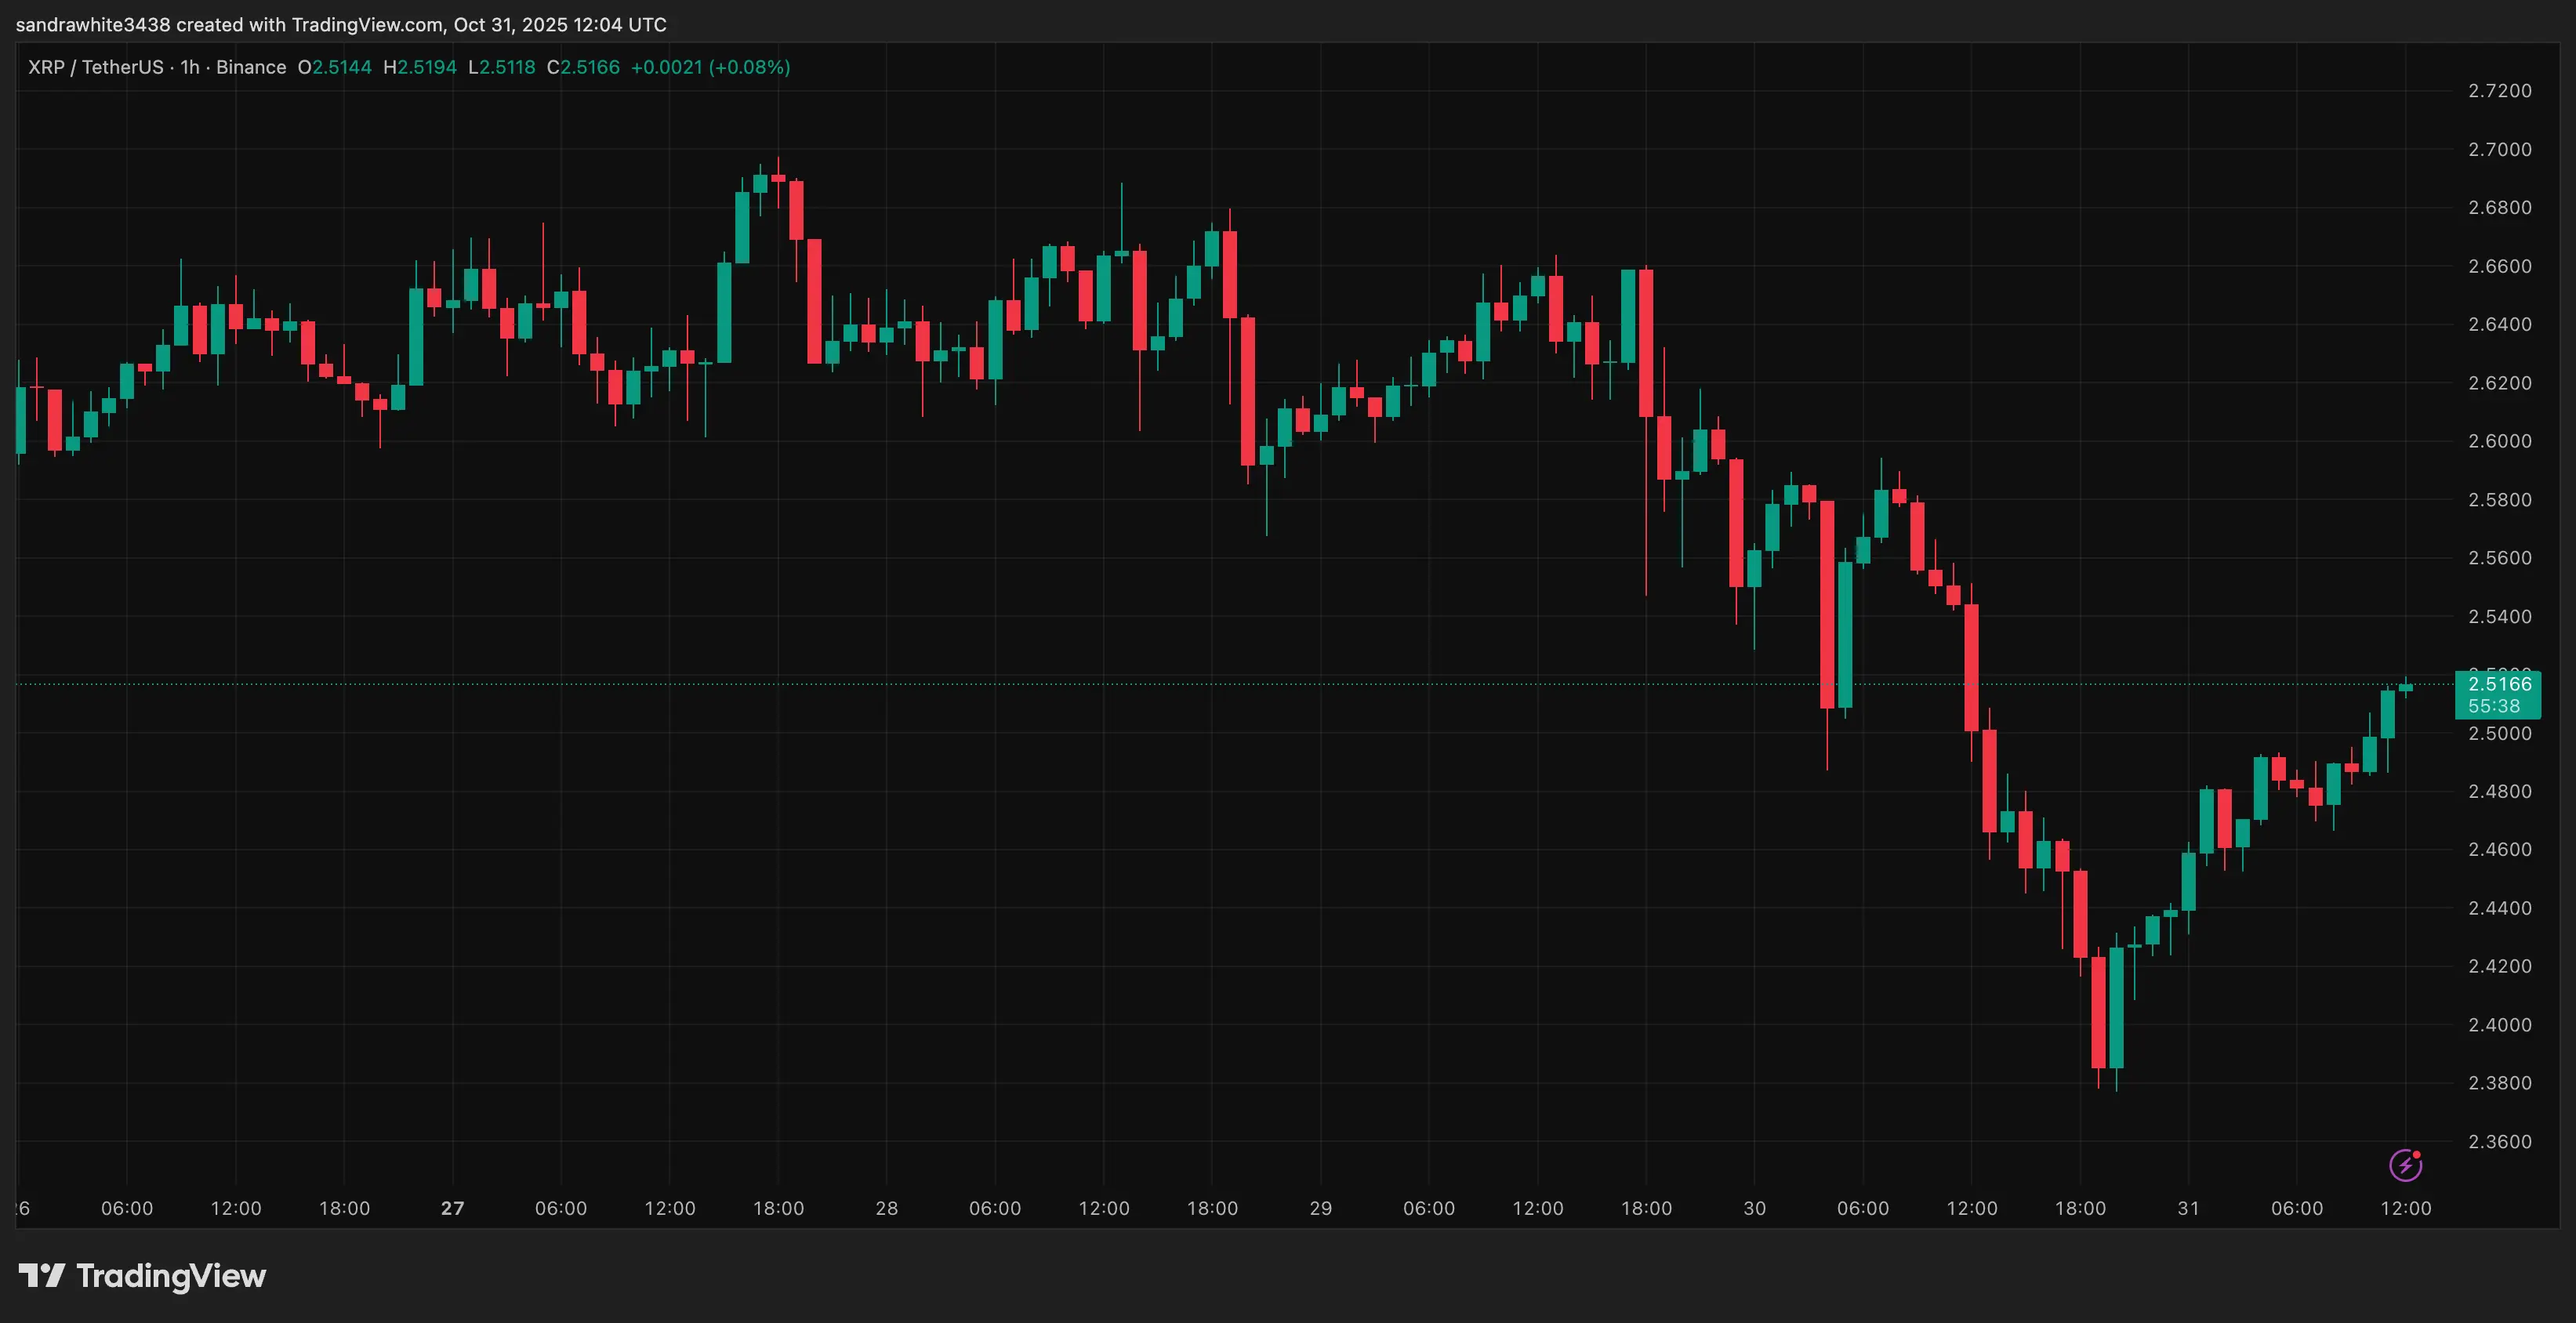Click the low value L2.5118 in the legend
Screen dimensions: 2576x1323
coord(503,67)
